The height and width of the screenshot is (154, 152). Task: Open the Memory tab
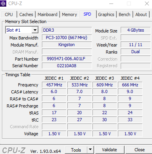(x=69, y=14)
